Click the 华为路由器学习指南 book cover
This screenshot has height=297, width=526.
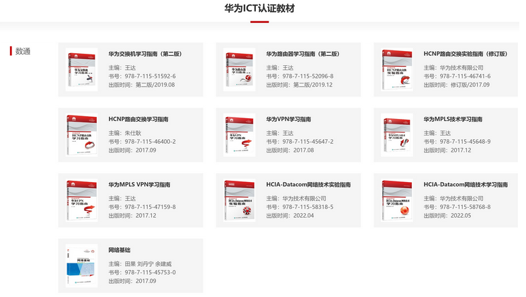[239, 70]
